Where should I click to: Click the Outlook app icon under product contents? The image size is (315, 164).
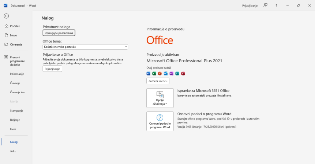165,74
